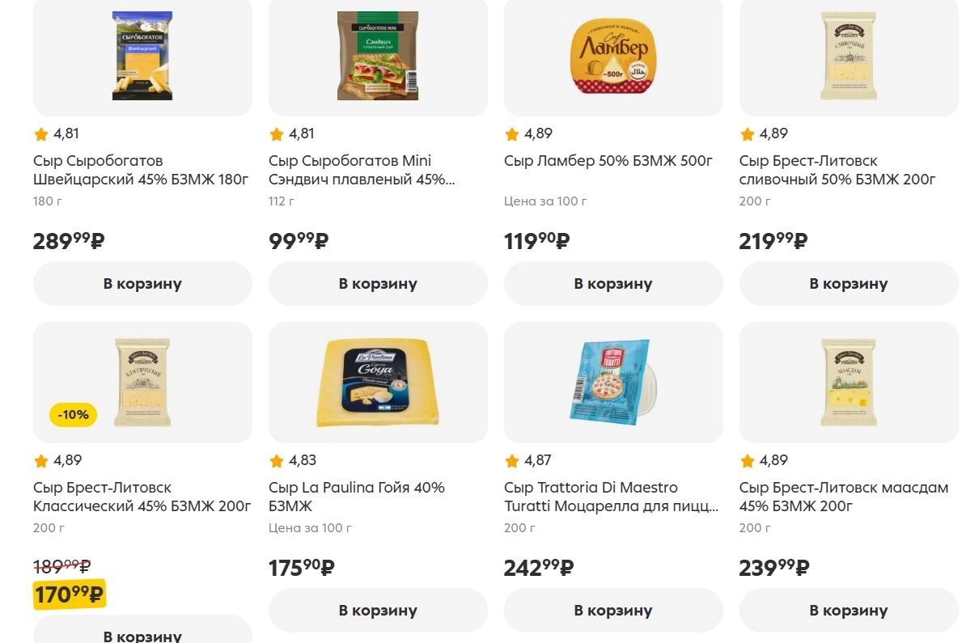
Task: View Ламбер cheese product image
Action: 613,55
